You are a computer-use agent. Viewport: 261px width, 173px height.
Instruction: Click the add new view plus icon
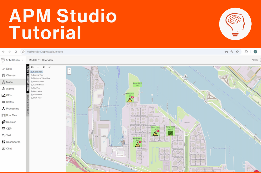pos(38,67)
